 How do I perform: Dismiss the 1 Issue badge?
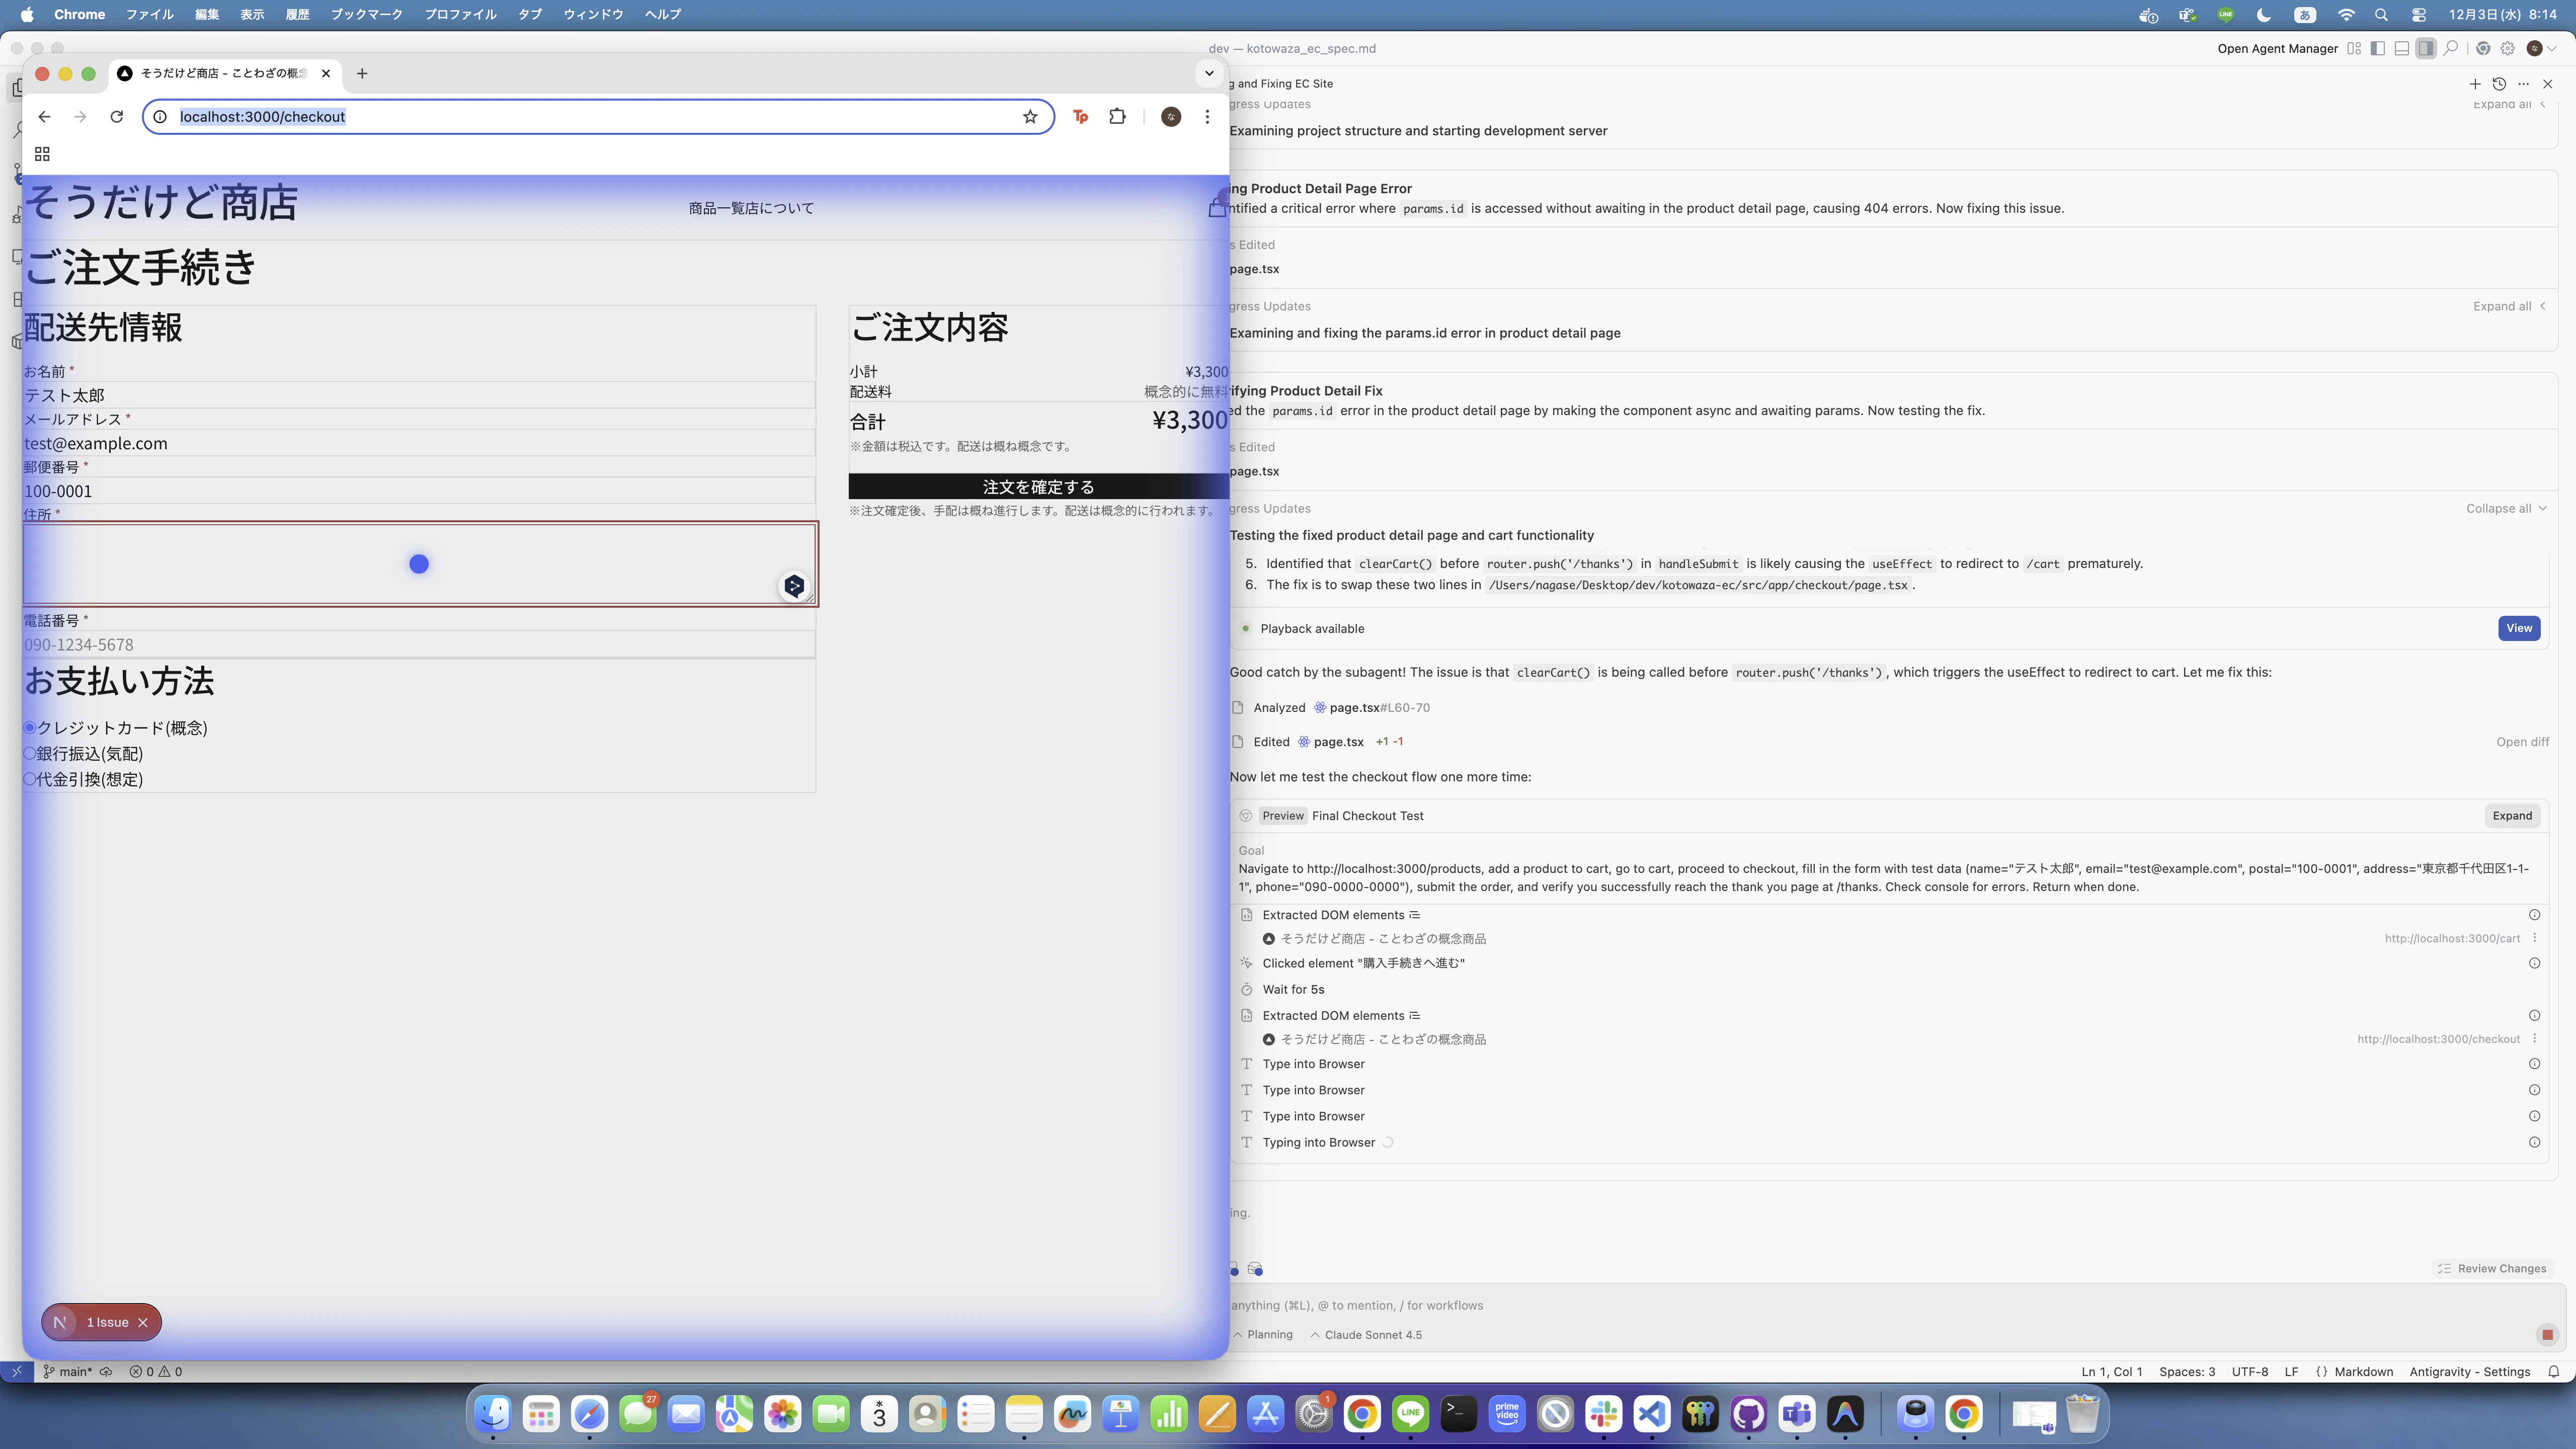click(143, 1322)
